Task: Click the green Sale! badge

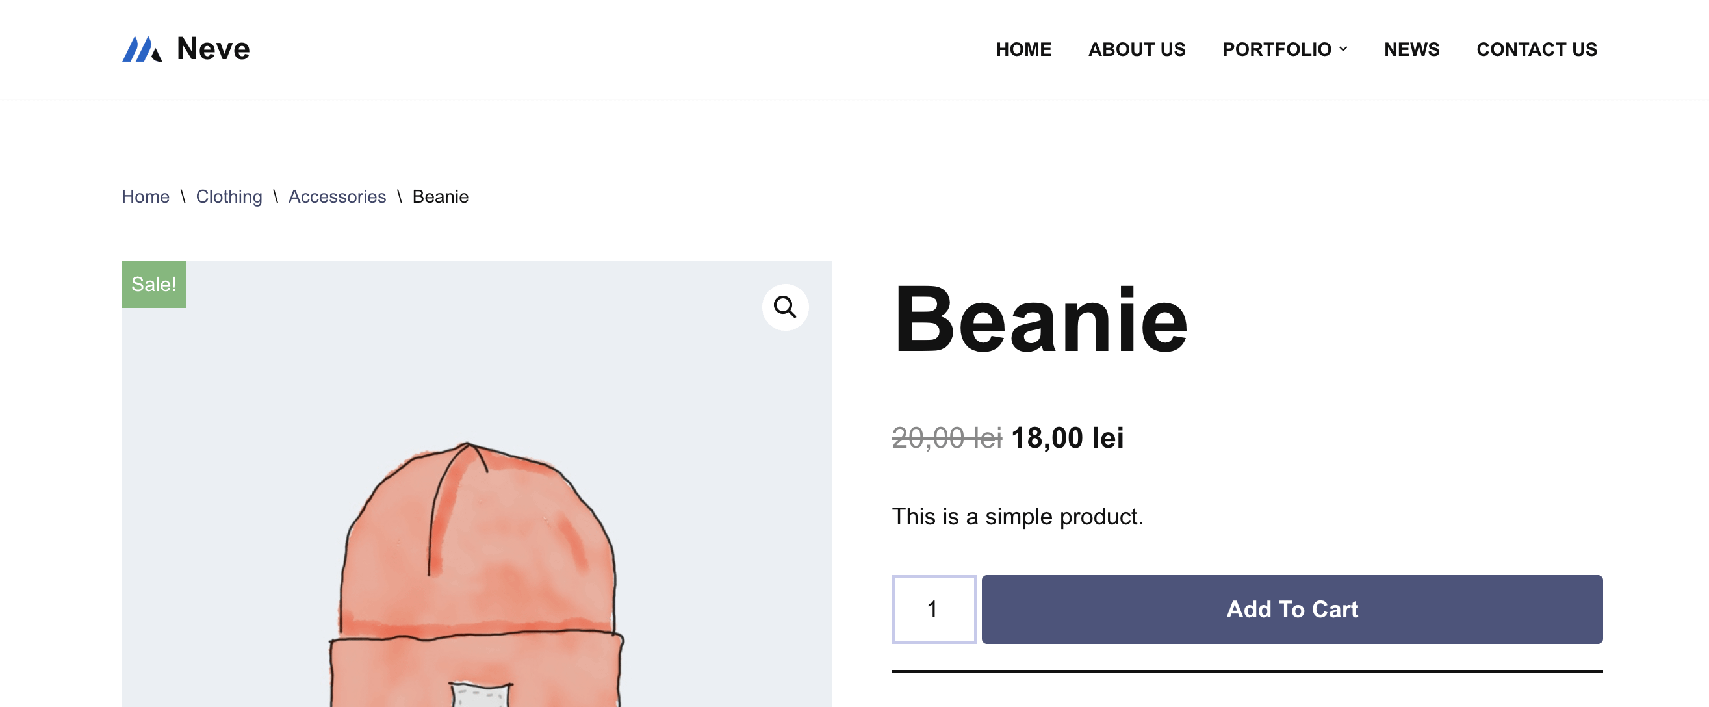Action: pyautogui.click(x=153, y=284)
